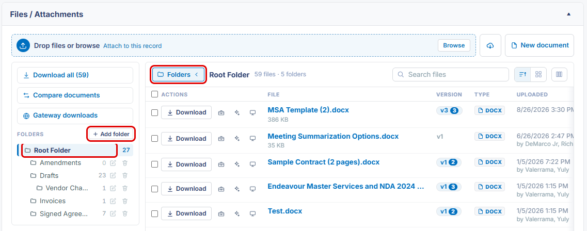This screenshot has height=231, width=587.
Task: Open the Drafts folder
Action: point(49,175)
